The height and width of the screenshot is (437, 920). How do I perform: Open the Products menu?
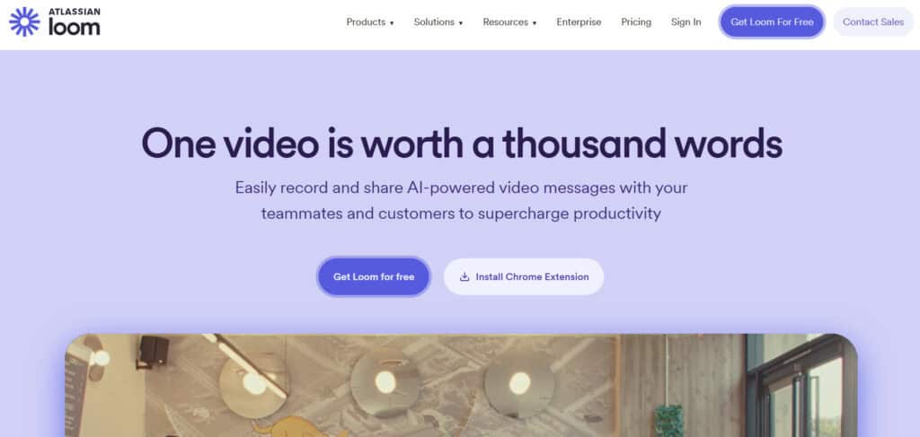pyautogui.click(x=370, y=22)
